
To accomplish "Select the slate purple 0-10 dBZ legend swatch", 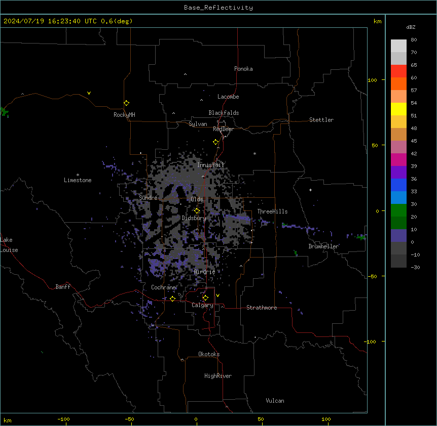I will 398,236.
